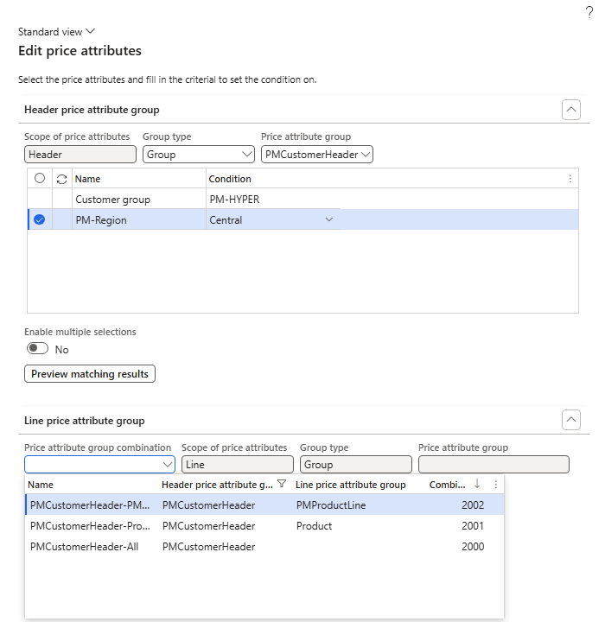Click the refresh icon in header grid
Image resolution: width=605 pixels, height=622 pixels.
[61, 179]
